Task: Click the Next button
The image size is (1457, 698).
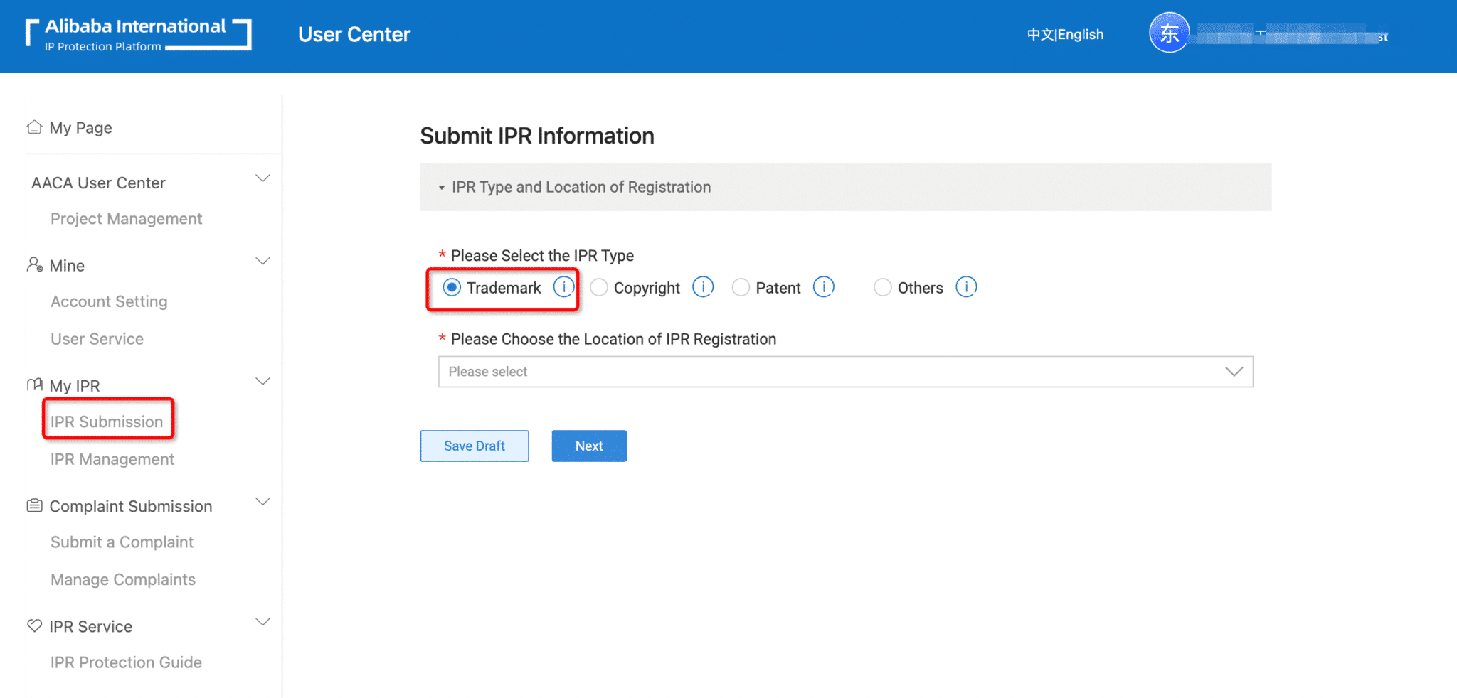Action: coord(588,446)
